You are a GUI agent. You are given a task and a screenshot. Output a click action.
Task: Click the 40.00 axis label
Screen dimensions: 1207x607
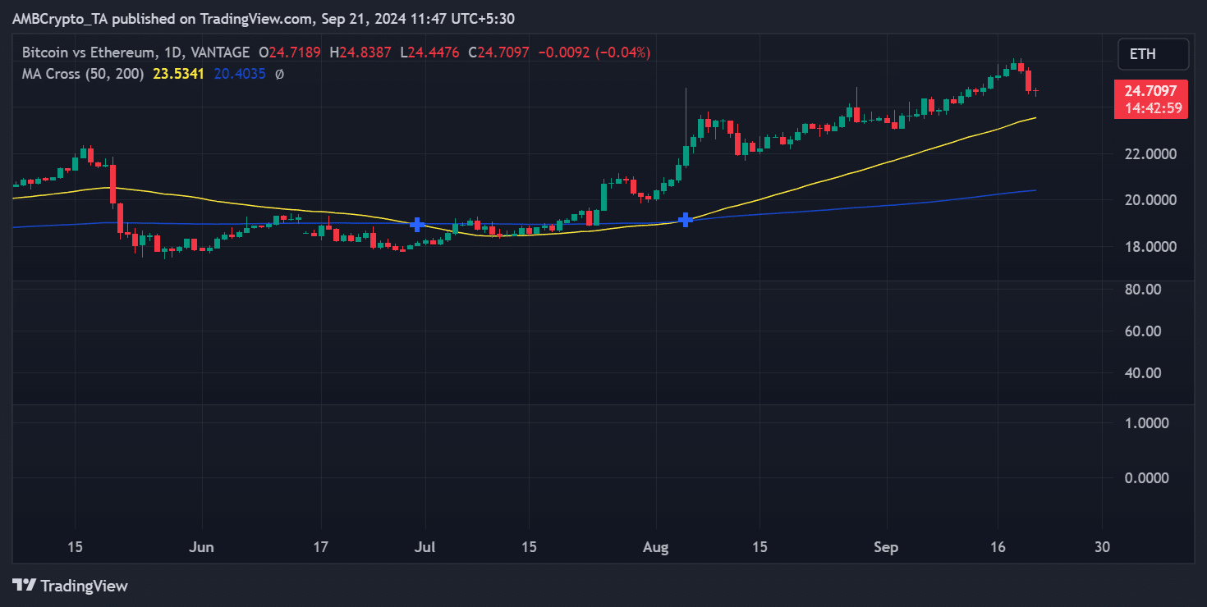click(x=1141, y=373)
